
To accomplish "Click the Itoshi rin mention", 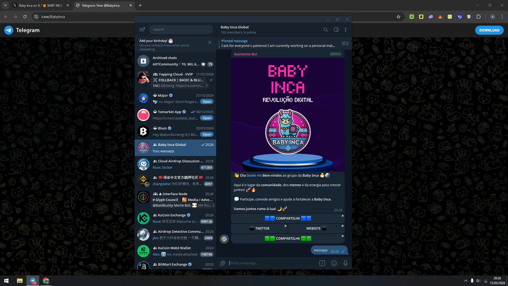I will click(x=254, y=175).
